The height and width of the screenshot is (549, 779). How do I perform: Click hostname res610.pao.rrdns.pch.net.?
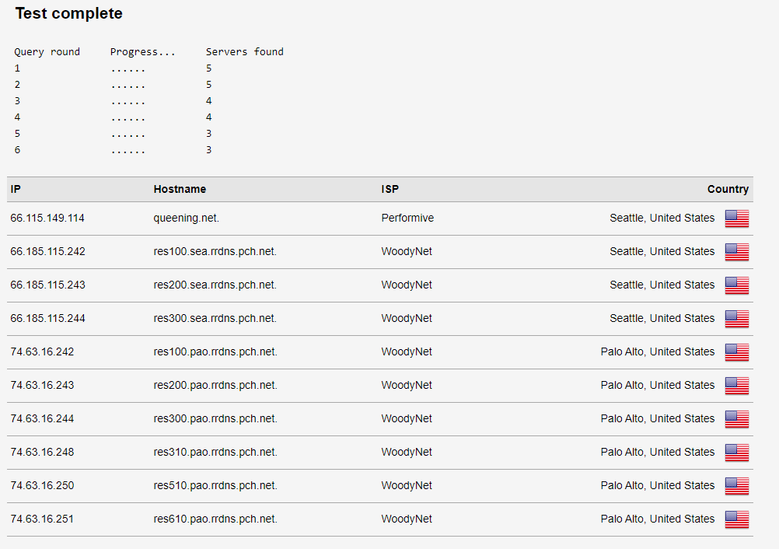pos(215,519)
